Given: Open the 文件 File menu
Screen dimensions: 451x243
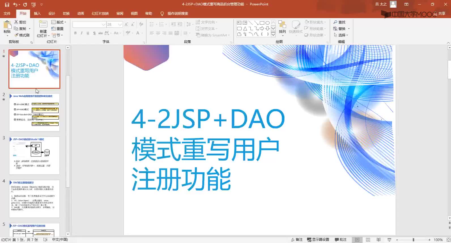Looking at the screenshot, I should (7, 14).
